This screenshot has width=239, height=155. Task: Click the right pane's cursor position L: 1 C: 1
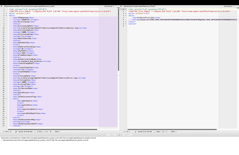127,132
